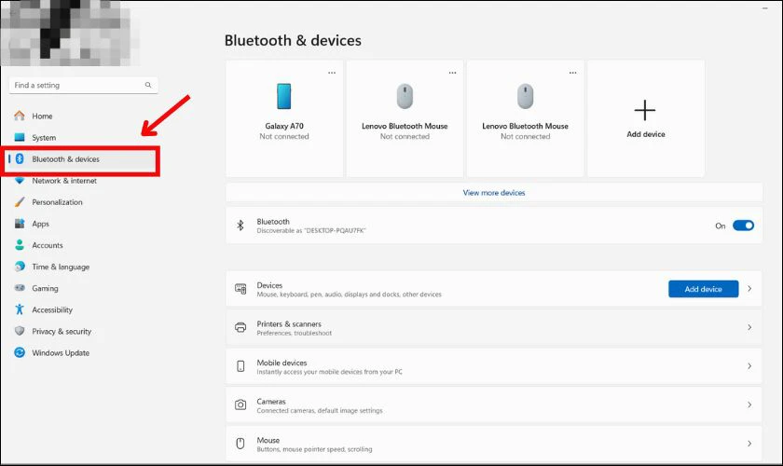Click the Personalization paintbrush icon
This screenshot has height=466, width=783.
(x=20, y=202)
